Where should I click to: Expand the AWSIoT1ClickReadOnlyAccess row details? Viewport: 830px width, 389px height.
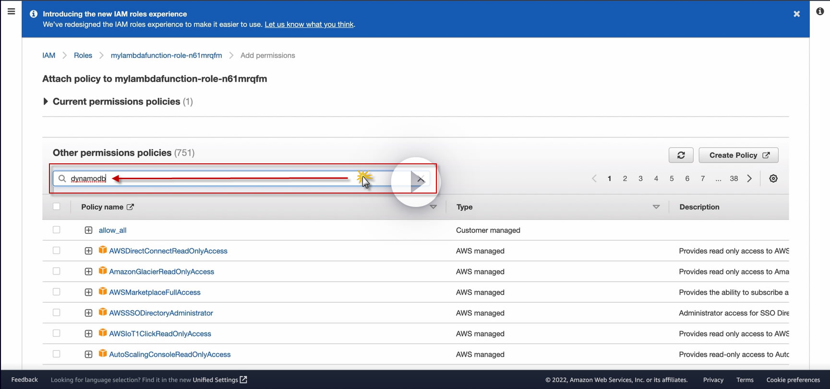click(x=88, y=333)
